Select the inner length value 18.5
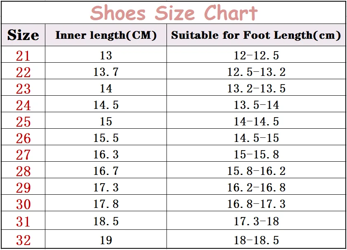This screenshot has height=250, width=347. [x=106, y=221]
